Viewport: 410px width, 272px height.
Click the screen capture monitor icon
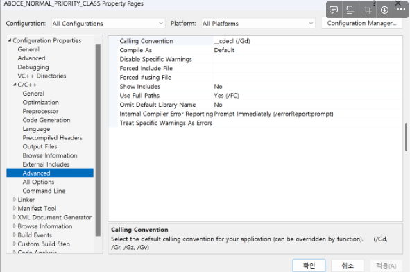pyautogui.click(x=350, y=10)
